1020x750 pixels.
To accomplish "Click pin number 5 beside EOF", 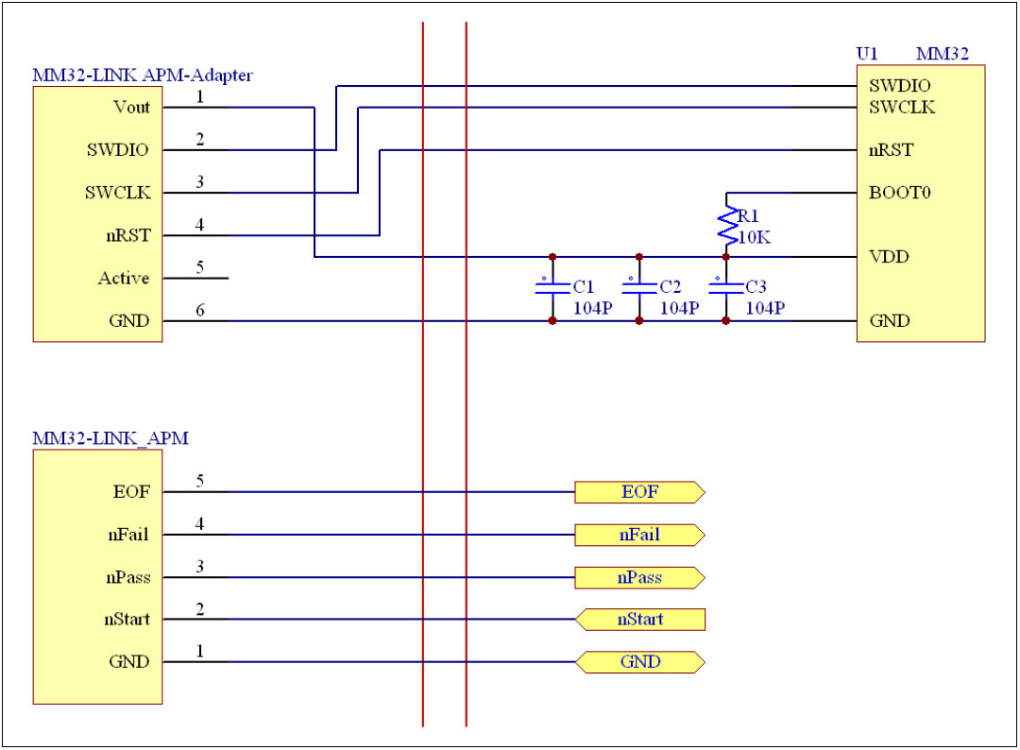I will point(199,481).
